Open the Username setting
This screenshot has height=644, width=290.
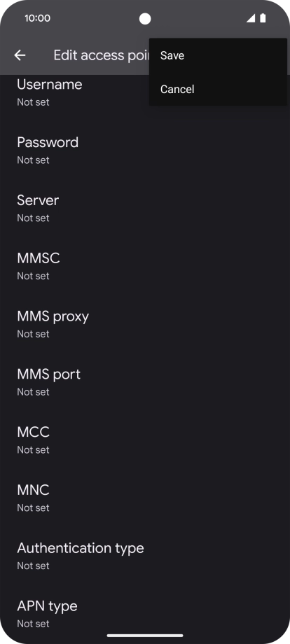pyautogui.click(x=145, y=92)
